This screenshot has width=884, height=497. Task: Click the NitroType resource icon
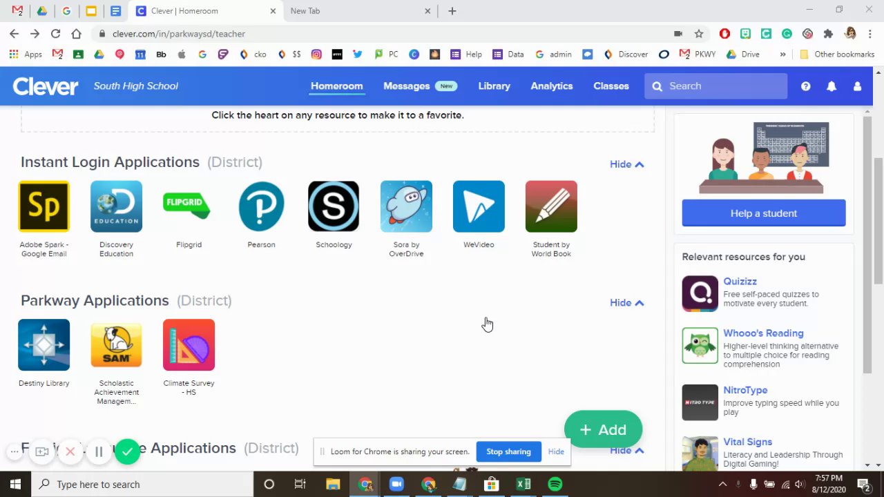point(700,402)
